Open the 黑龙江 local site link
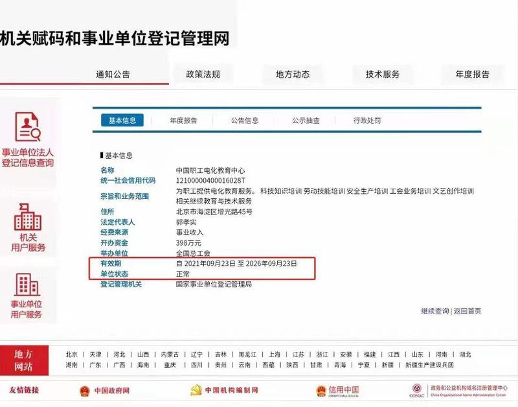 (x=247, y=355)
